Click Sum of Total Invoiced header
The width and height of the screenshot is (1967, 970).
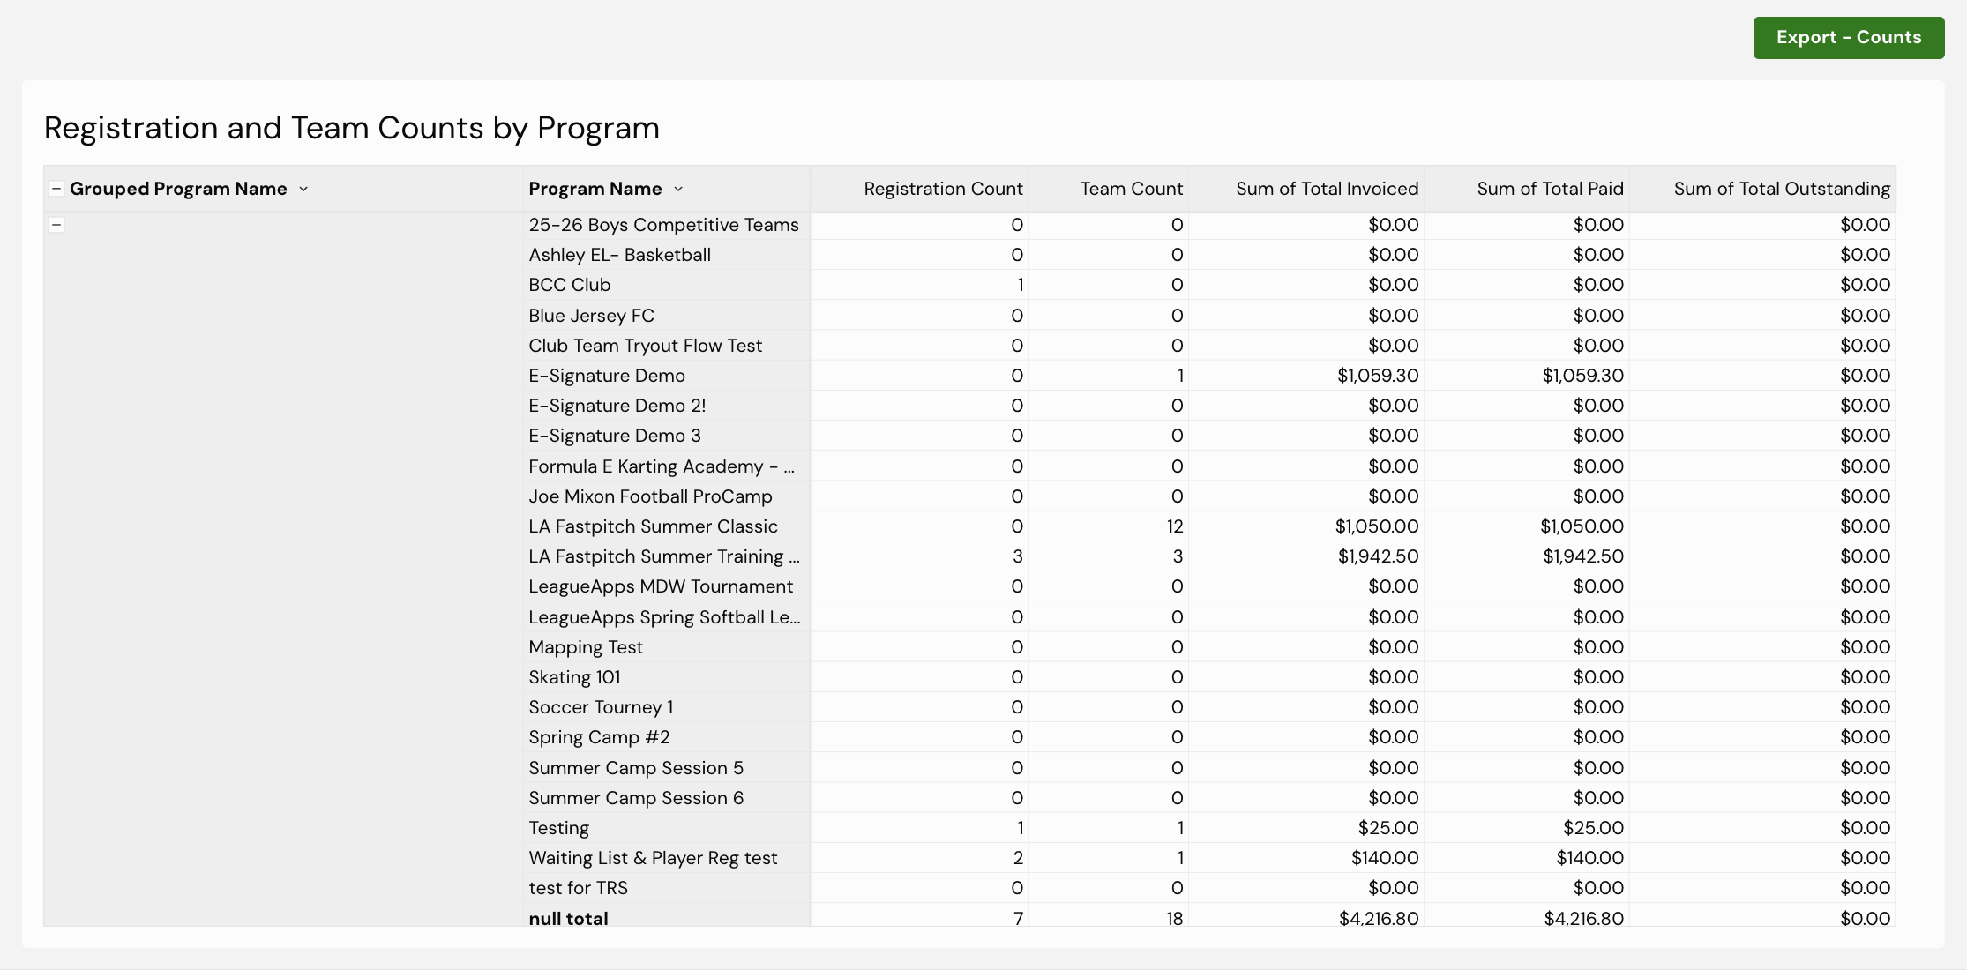coord(1327,189)
